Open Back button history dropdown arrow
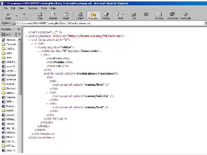 (16, 16)
